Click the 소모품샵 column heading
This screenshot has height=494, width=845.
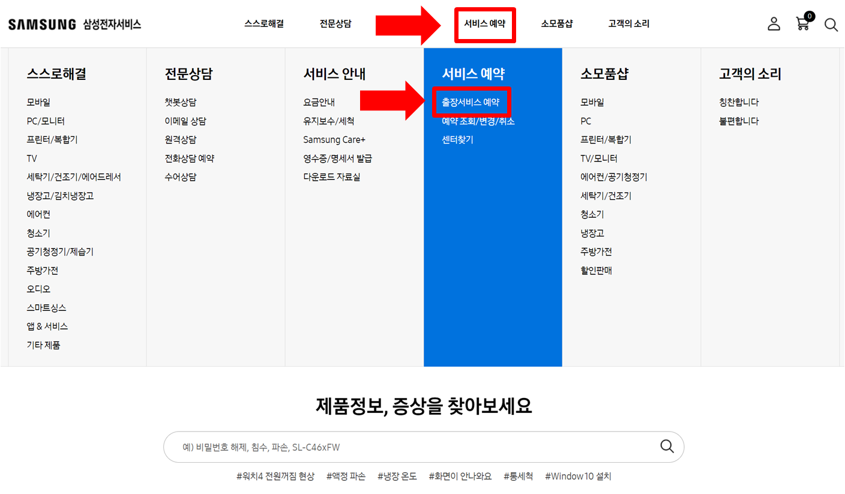[x=604, y=74]
